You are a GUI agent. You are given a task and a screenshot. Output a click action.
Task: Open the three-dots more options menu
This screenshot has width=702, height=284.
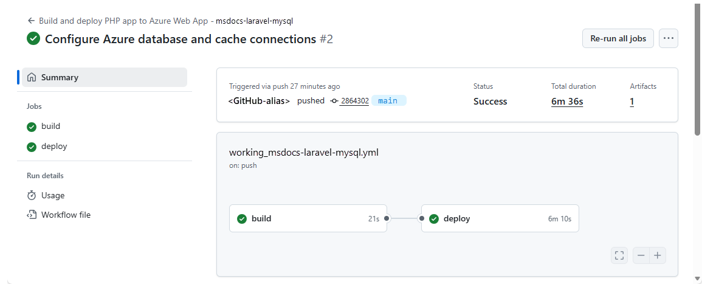669,38
